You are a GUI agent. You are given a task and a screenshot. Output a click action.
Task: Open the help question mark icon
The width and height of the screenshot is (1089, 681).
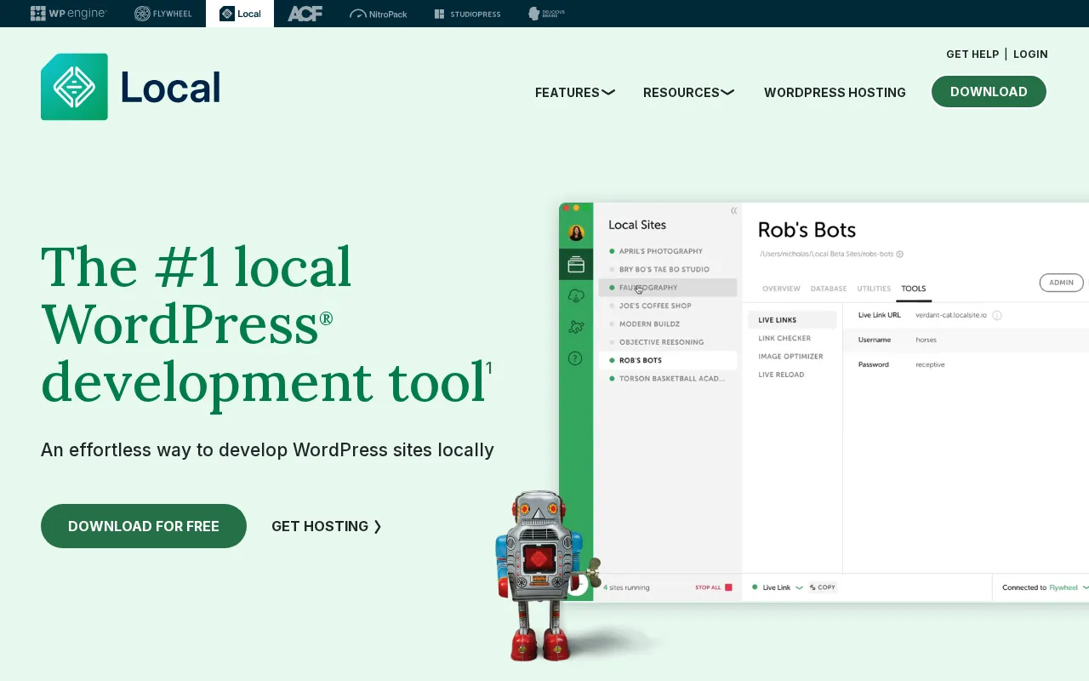click(x=576, y=358)
